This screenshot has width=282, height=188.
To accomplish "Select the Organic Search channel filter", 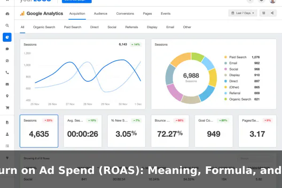I will pos(44,27).
